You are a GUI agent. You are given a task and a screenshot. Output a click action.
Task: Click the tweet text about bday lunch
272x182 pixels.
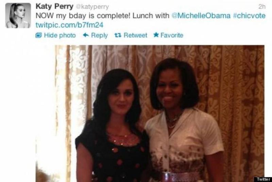click(102, 16)
